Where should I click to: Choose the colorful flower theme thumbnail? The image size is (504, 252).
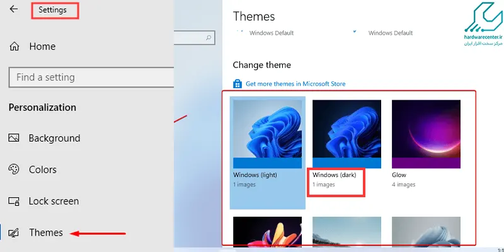tap(267, 231)
